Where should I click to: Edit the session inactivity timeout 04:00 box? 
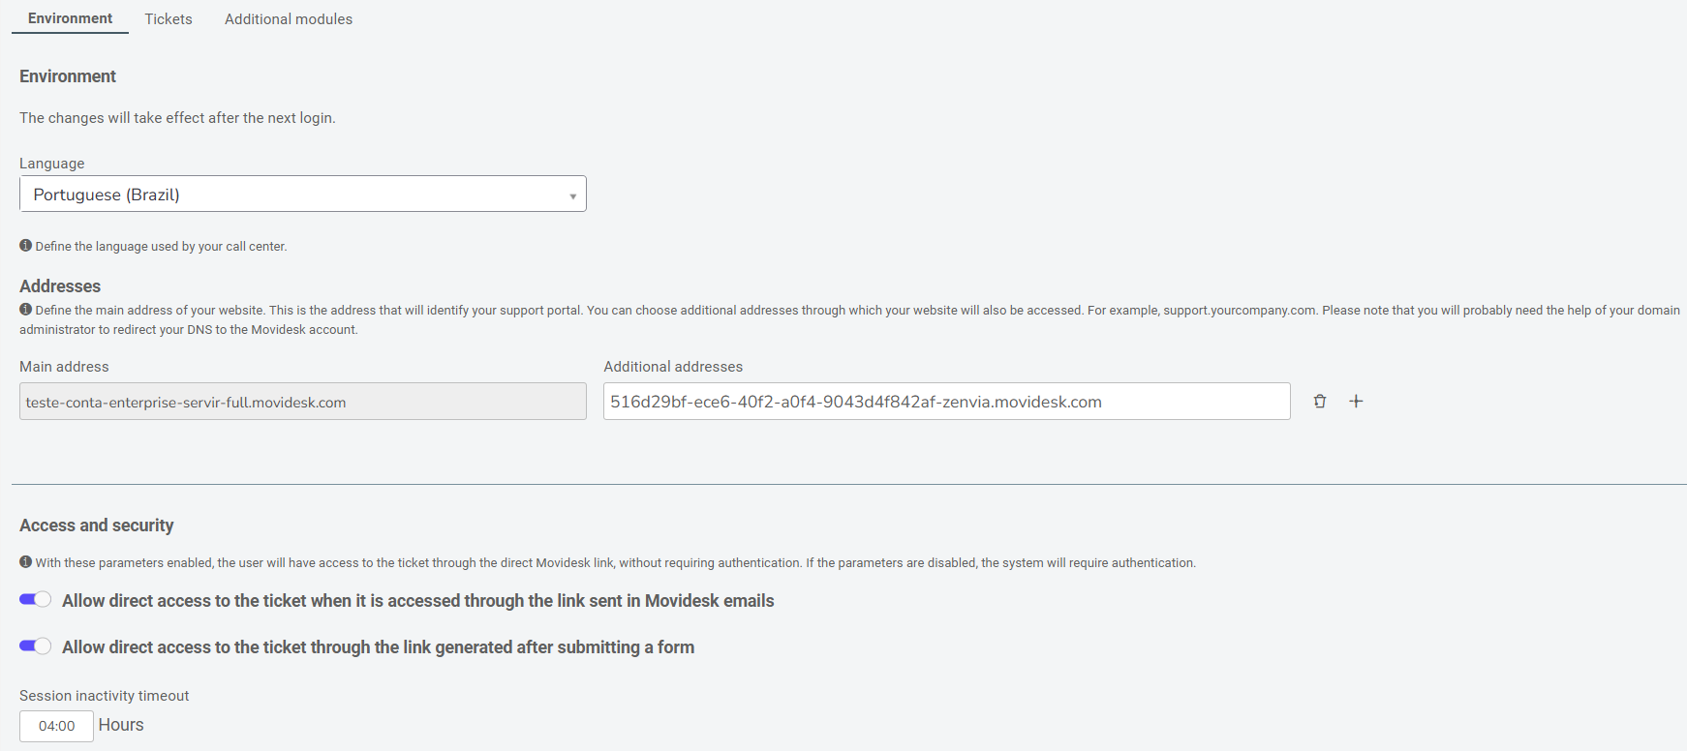(56, 726)
